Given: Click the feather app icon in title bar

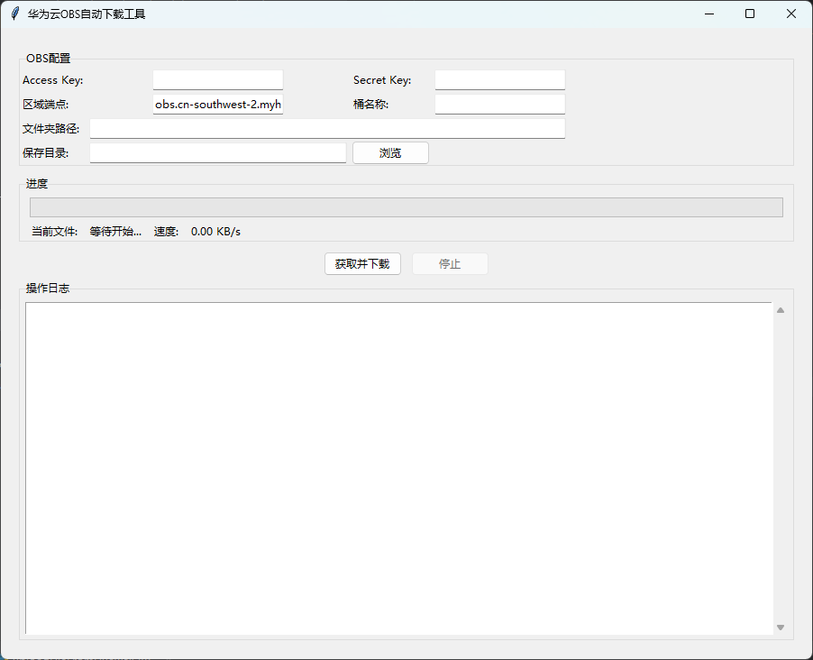Looking at the screenshot, I should (x=15, y=14).
